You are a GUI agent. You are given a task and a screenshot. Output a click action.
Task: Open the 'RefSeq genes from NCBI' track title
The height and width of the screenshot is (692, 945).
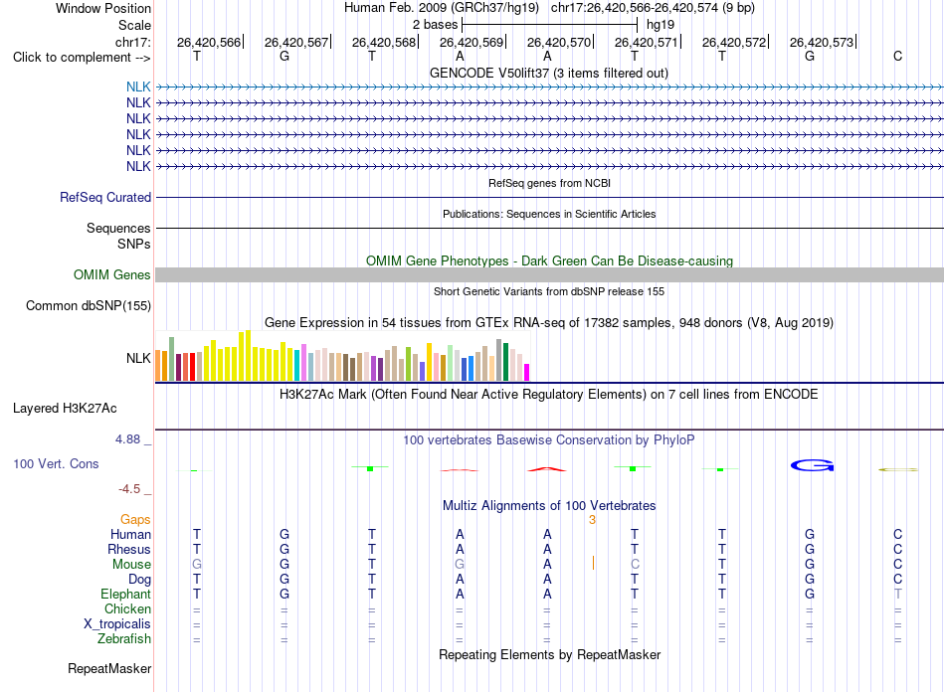click(x=549, y=183)
